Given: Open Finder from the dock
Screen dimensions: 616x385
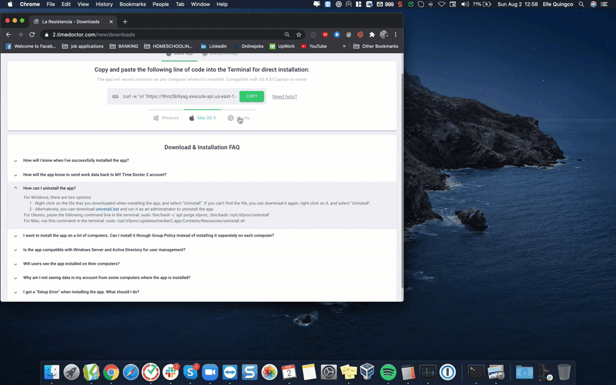Looking at the screenshot, I should point(52,371).
